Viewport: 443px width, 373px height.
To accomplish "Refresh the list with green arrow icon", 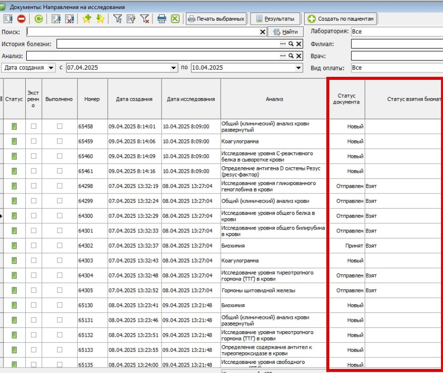I will (x=39, y=19).
